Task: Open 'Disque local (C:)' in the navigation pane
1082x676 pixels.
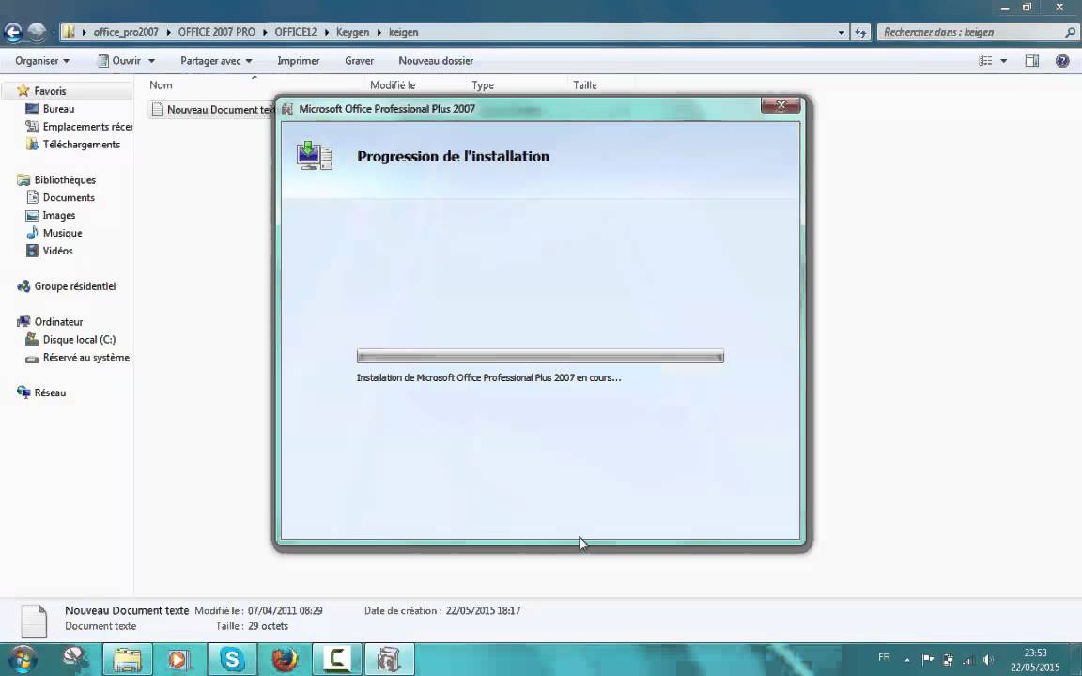Action: tap(79, 340)
